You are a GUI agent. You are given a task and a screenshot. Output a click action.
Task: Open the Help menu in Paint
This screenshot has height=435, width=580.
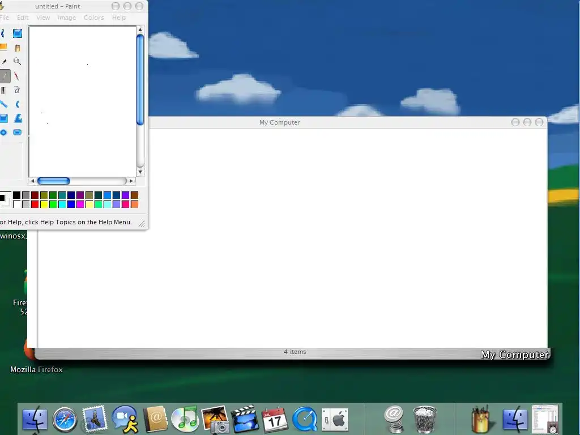(x=119, y=18)
